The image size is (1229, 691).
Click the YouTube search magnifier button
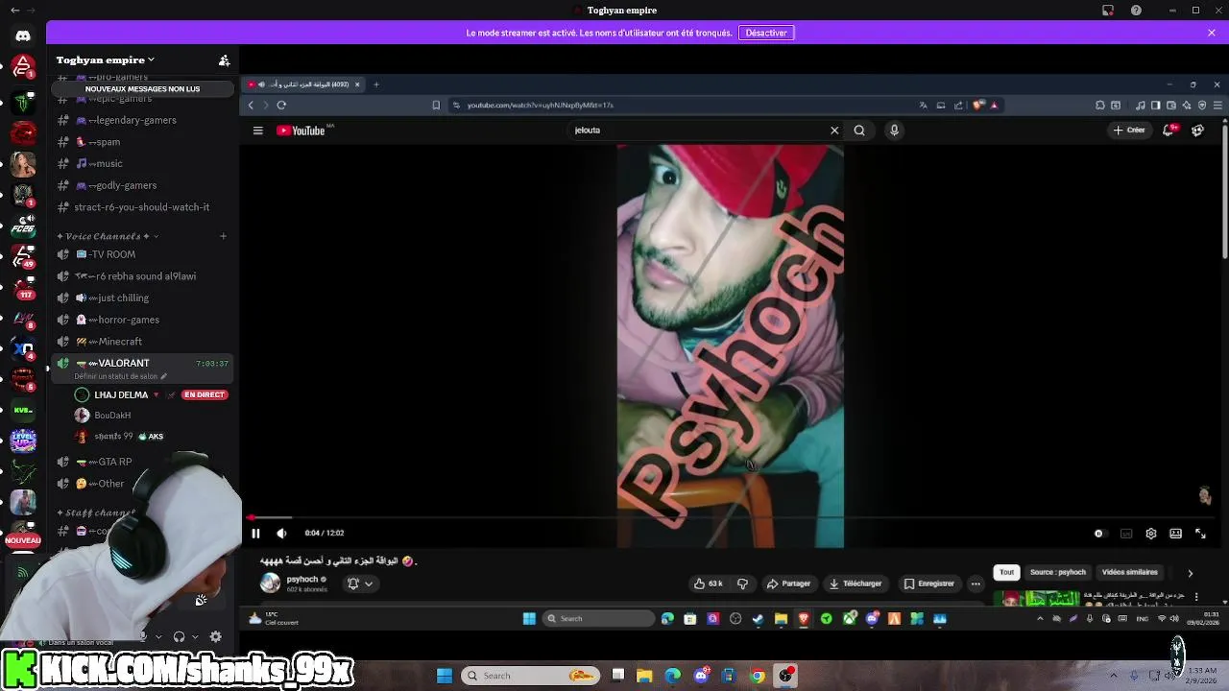click(x=859, y=131)
